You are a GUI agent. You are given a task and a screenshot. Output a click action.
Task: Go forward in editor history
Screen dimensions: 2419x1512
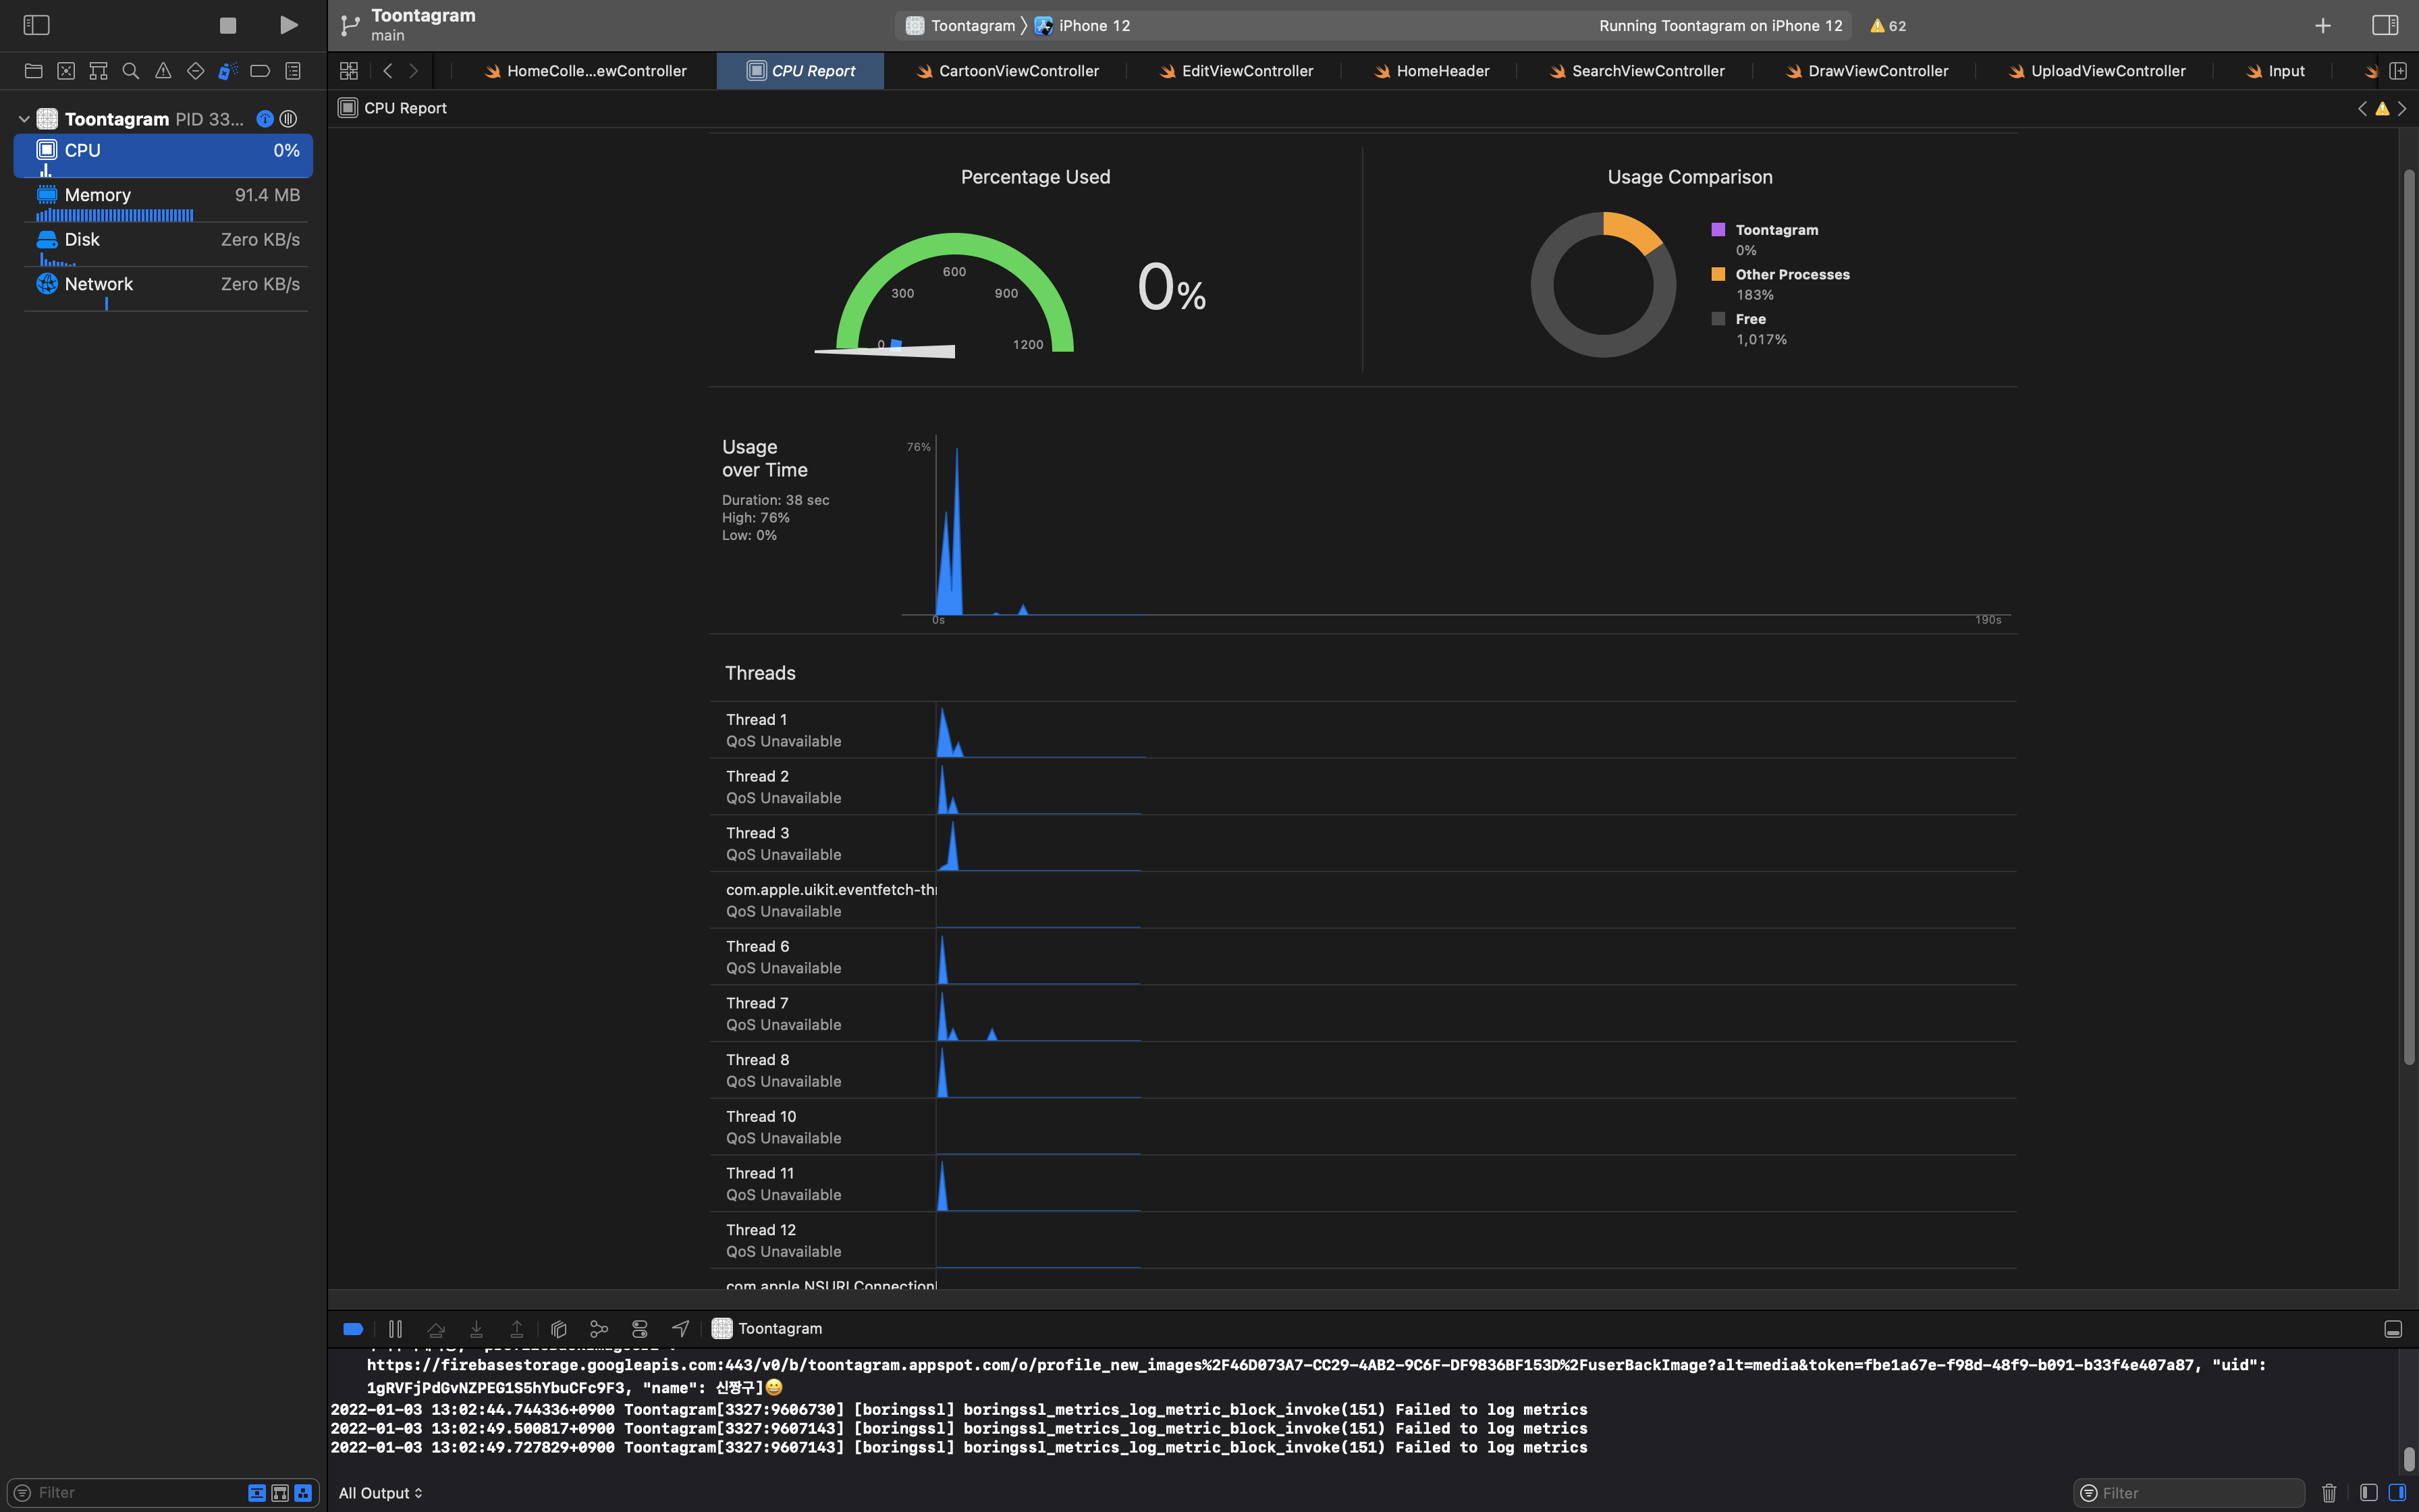pos(414,71)
